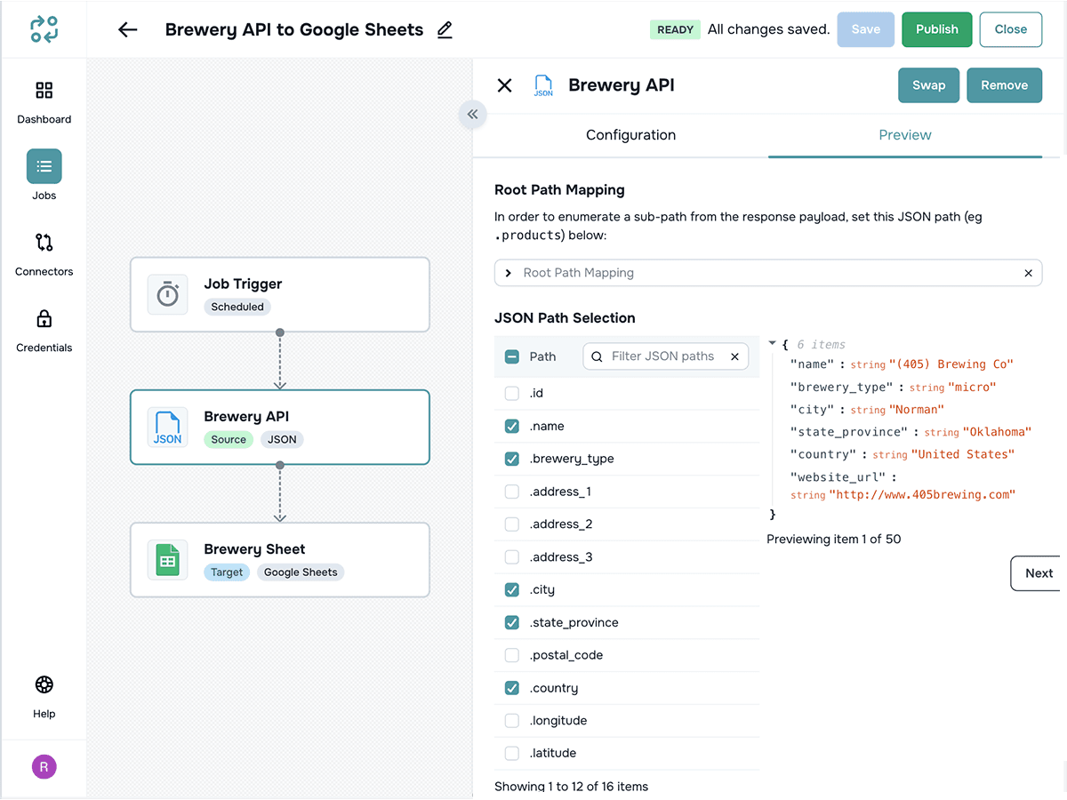Publish the job
The height and width of the screenshot is (800, 1067).
[936, 29]
